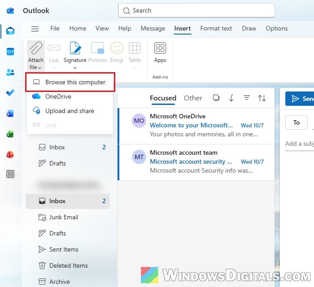
Task: Expand the Table dropdown chevron
Action: tap(135, 68)
